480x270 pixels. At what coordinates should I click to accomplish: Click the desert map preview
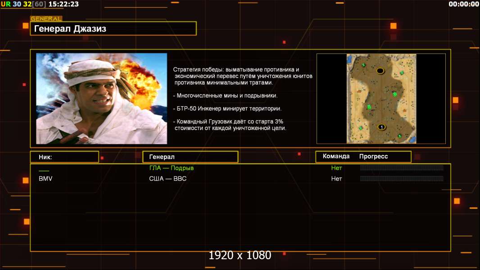click(x=381, y=99)
